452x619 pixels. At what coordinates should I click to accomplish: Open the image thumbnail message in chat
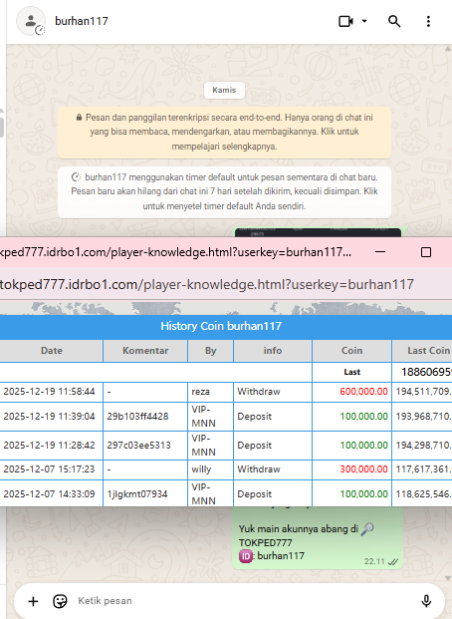pos(318,232)
